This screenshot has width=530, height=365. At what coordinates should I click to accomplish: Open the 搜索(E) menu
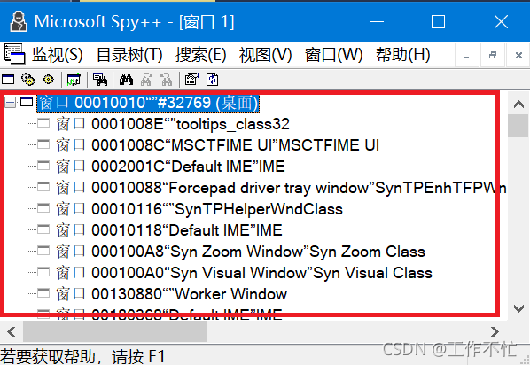[x=201, y=55]
